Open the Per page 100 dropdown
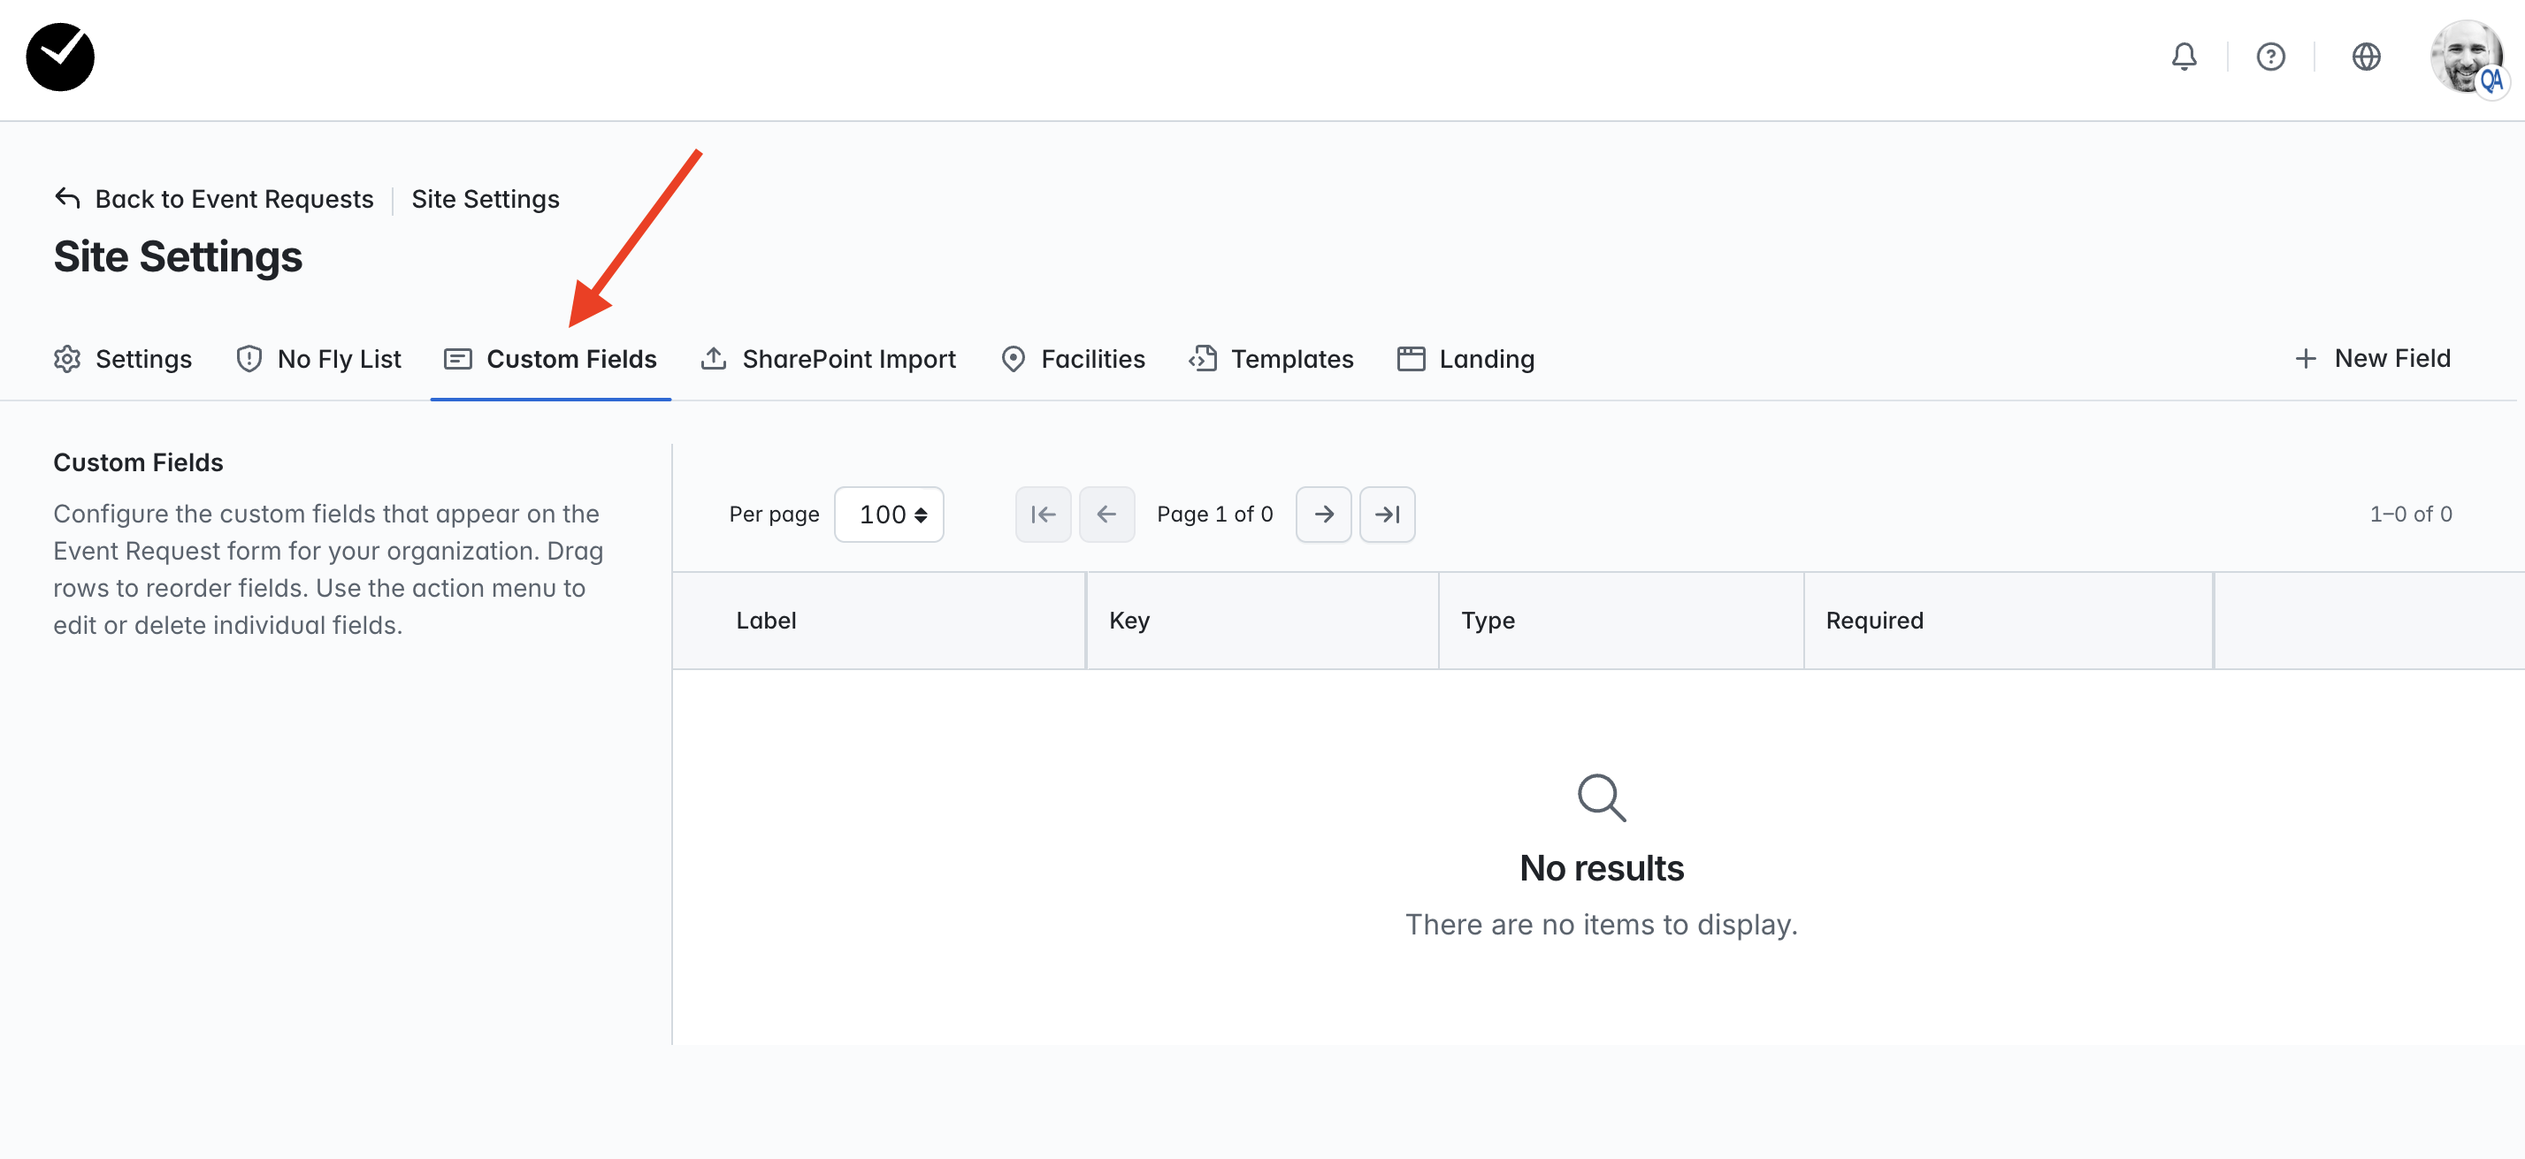2525x1159 pixels. [889, 515]
